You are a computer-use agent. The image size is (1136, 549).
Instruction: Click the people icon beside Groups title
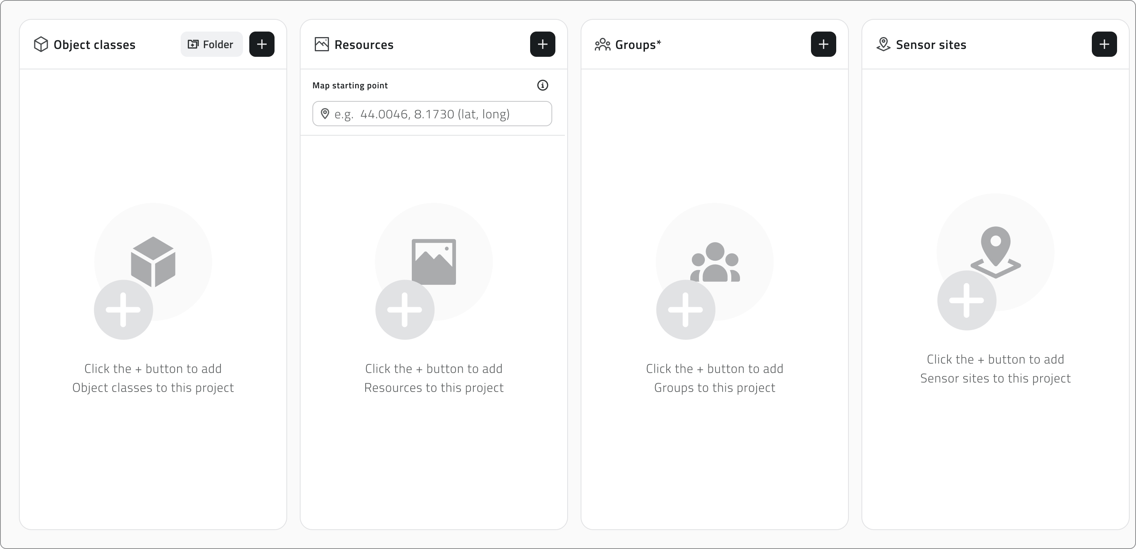click(x=602, y=45)
